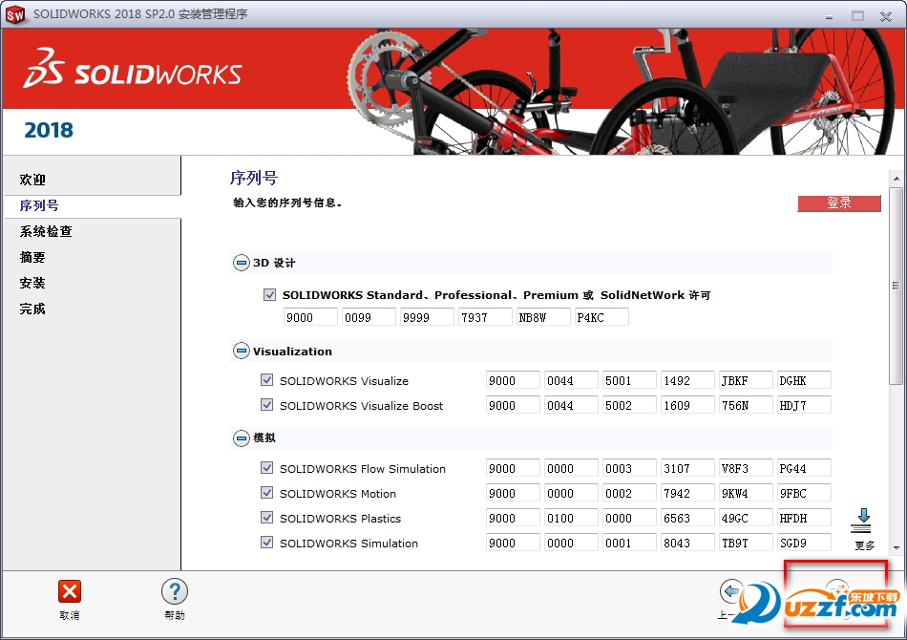
Task: Collapse the Visualization section
Action: (241, 351)
